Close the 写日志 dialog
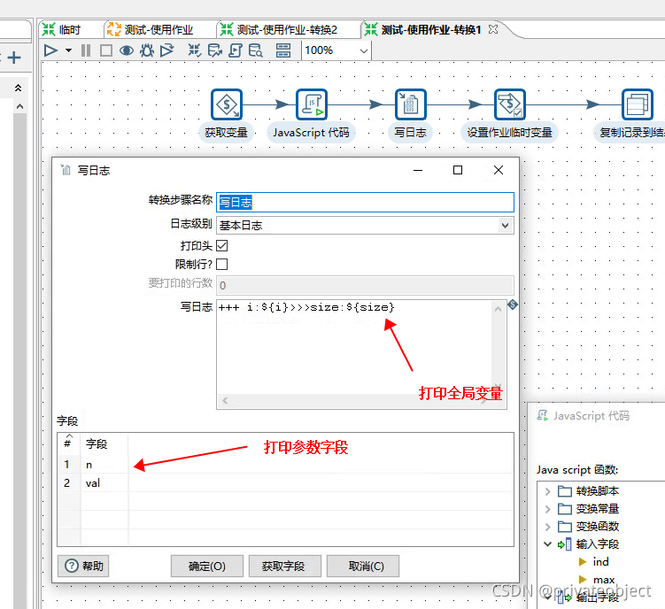 [499, 171]
